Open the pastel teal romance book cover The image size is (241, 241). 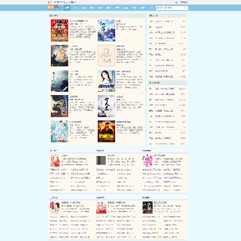pyautogui.click(x=60, y=131)
